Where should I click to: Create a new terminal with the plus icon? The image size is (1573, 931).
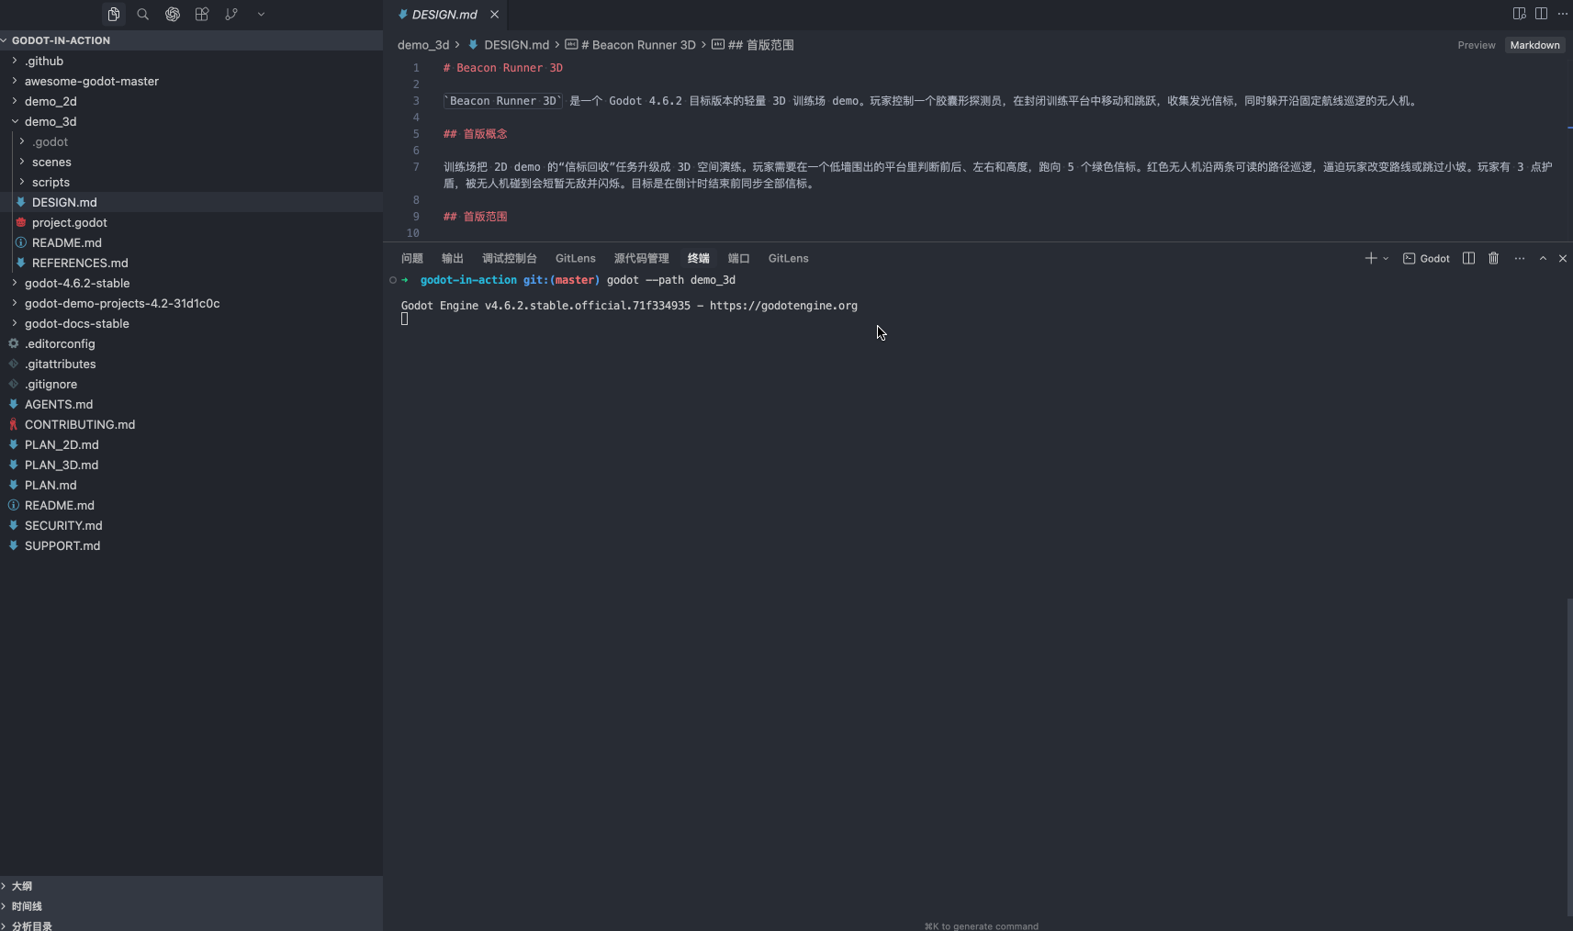(x=1370, y=258)
